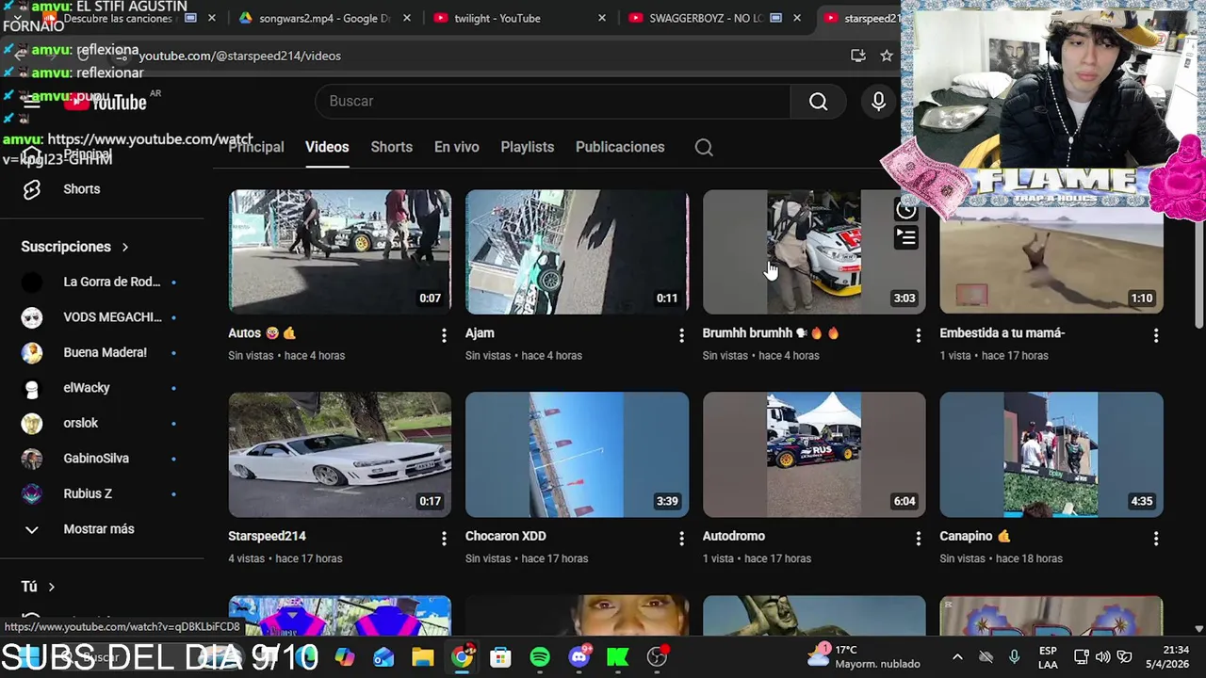The height and width of the screenshot is (678, 1206).
Task: Click the address bar URL youtube.com/@starspeed214/videos
Action: point(239,56)
